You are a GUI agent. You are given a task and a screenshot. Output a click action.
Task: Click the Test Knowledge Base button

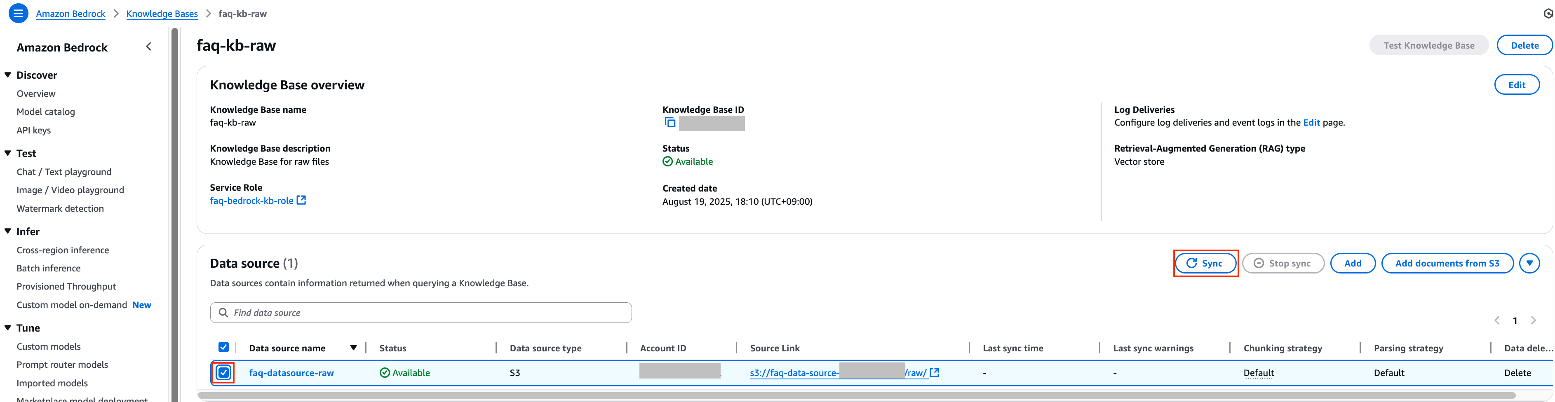[x=1429, y=45]
